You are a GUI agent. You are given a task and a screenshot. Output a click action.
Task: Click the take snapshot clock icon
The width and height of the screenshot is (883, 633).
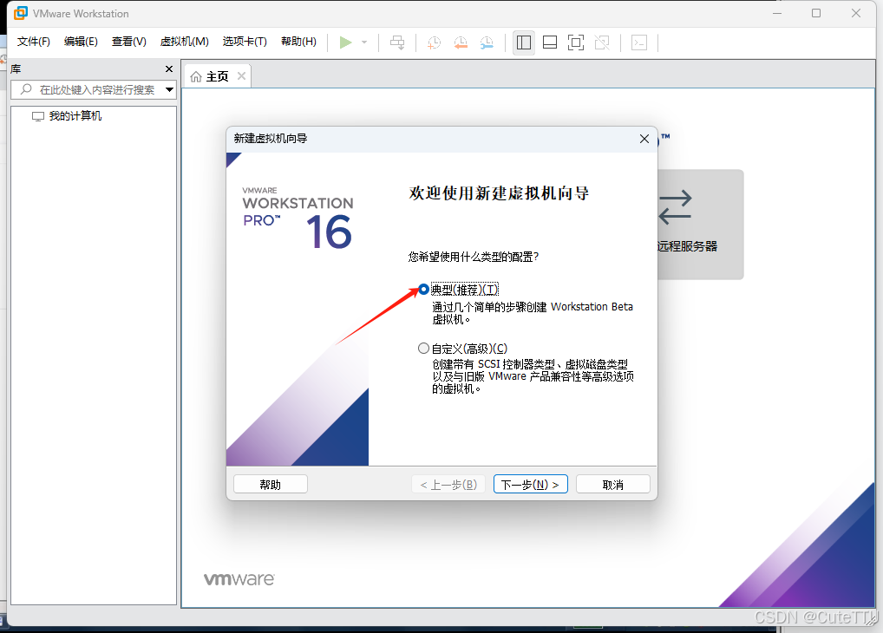(x=434, y=42)
